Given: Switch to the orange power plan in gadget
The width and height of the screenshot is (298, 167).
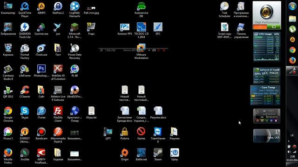Looking at the screenshot, I should 260,27.
